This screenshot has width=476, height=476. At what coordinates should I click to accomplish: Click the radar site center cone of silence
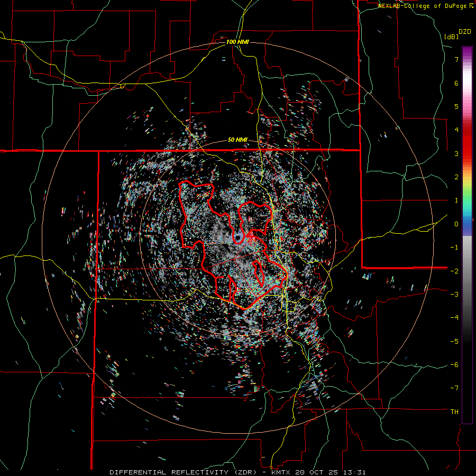(x=238, y=238)
